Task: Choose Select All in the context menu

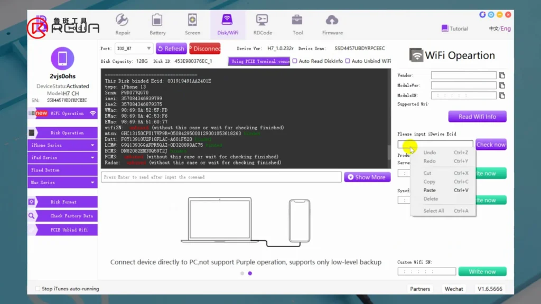Action: [443, 211]
